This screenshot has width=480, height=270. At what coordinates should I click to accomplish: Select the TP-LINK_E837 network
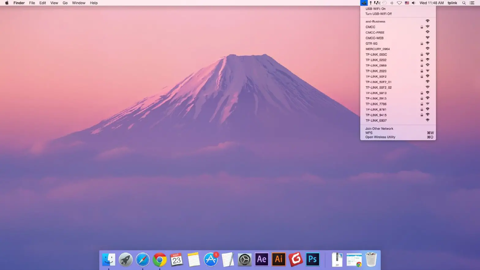376,121
